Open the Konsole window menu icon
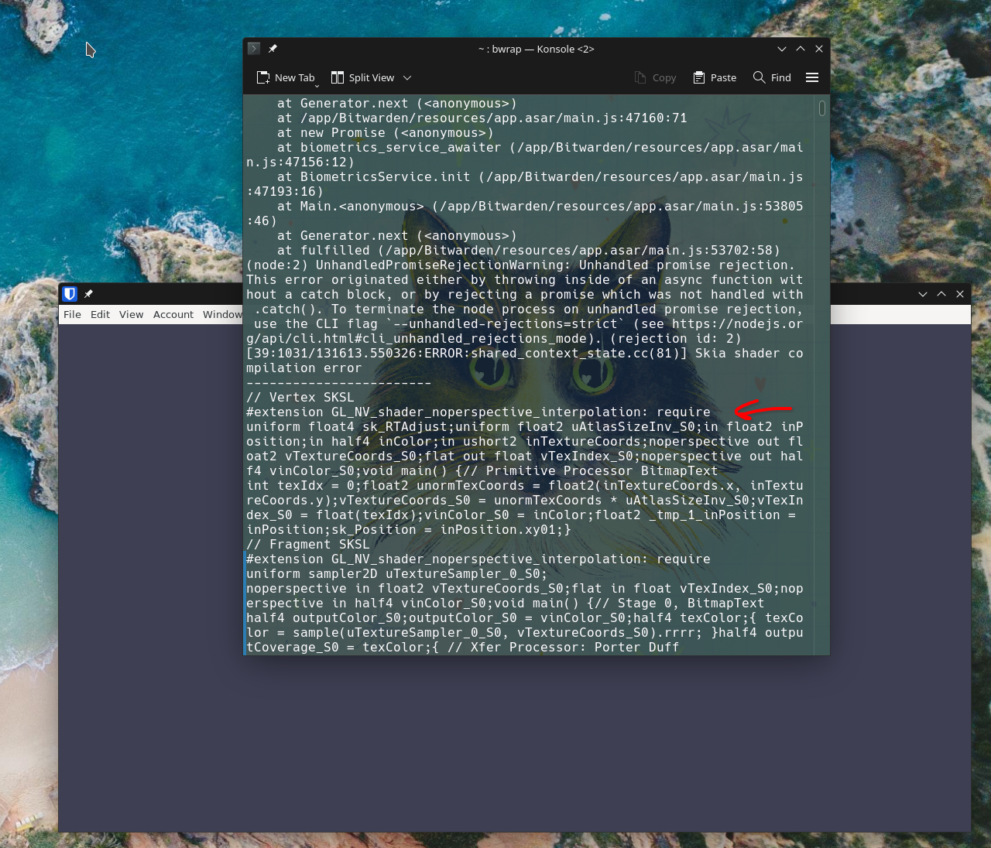This screenshot has width=991, height=848. (254, 49)
